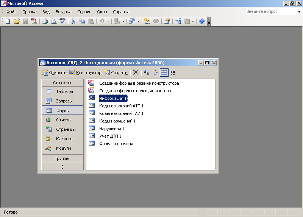Click the Delete X icon in database window
303x217 pixels.
coord(136,73)
